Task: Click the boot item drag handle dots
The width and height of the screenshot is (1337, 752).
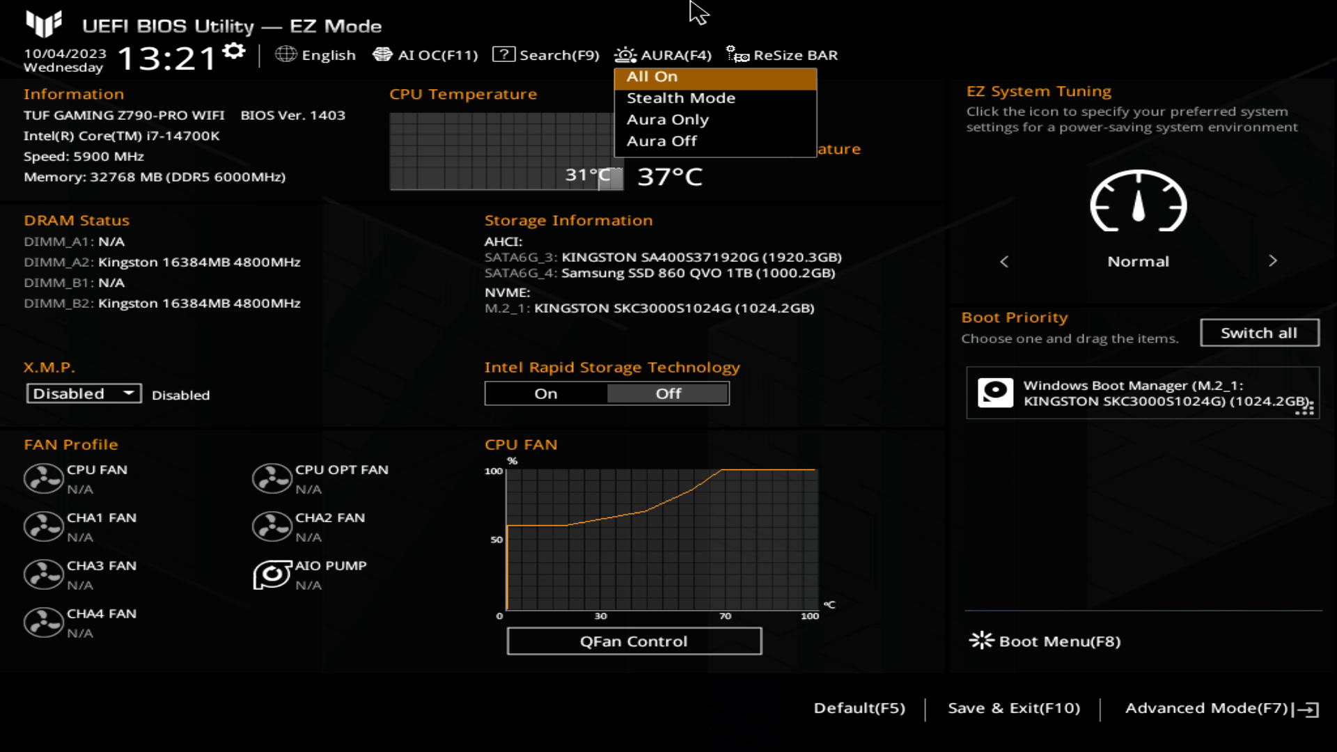Action: coord(1304,407)
